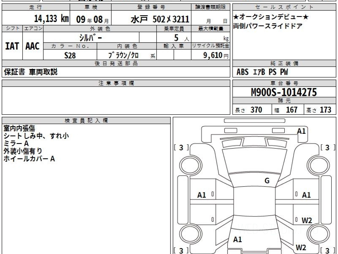Click the A1 mark beside the top bumper
This screenshot has width=338, height=254.
(x=301, y=131)
